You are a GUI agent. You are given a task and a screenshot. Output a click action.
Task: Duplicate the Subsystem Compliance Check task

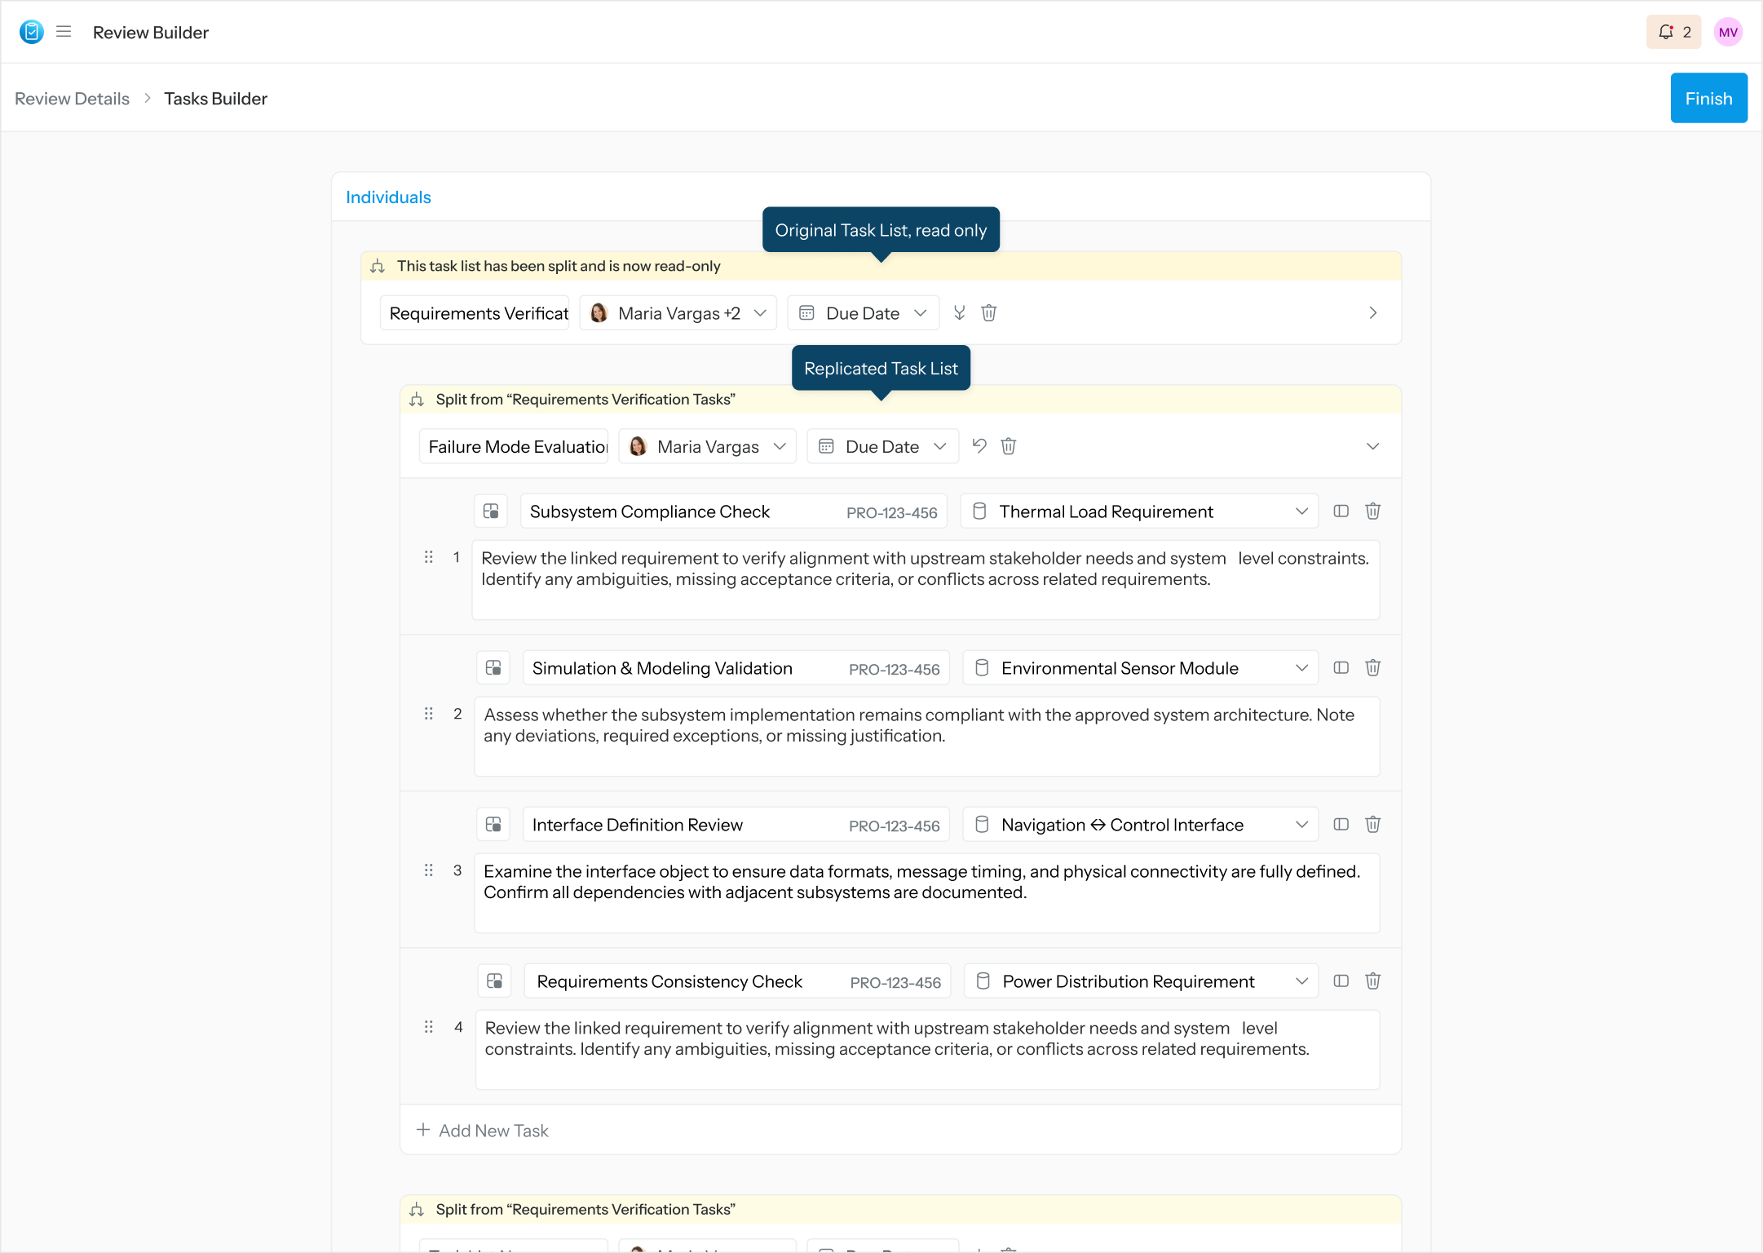coord(1340,511)
